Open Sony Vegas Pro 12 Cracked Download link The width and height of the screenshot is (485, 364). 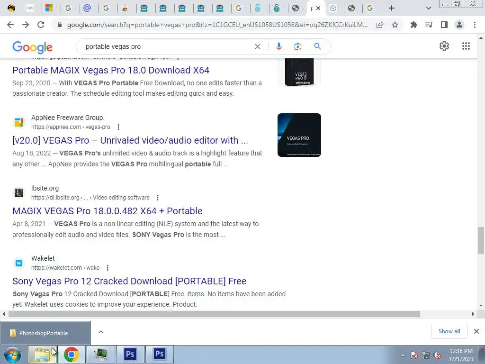[x=129, y=281]
